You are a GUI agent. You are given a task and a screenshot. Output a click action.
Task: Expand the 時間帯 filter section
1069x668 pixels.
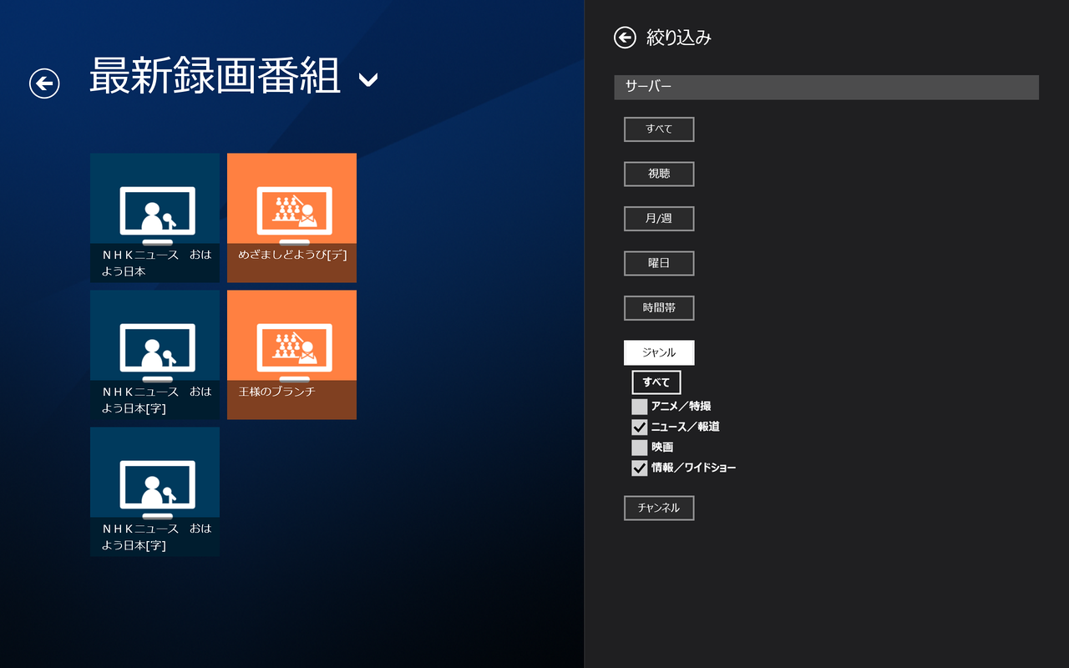point(659,308)
